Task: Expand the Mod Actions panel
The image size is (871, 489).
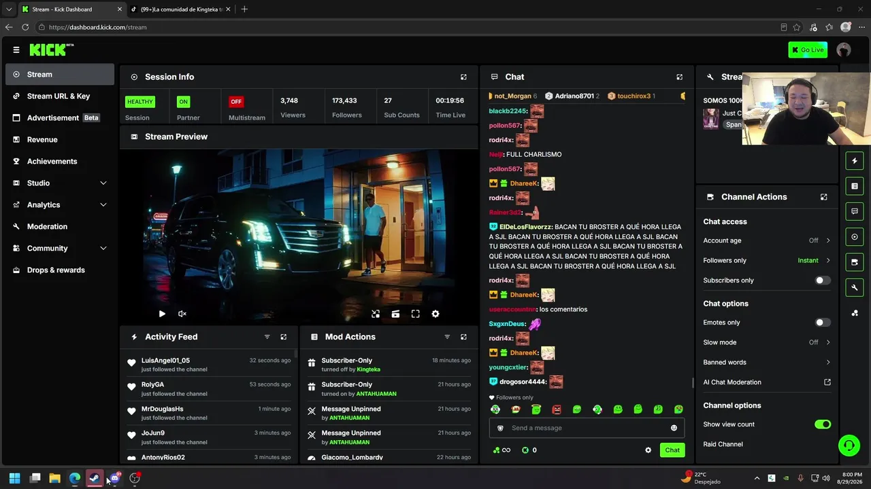Action: (x=463, y=337)
